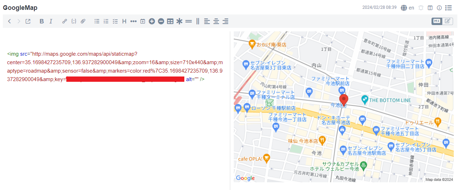
Task: Click the alt attribute in editor
Action: 192,79
